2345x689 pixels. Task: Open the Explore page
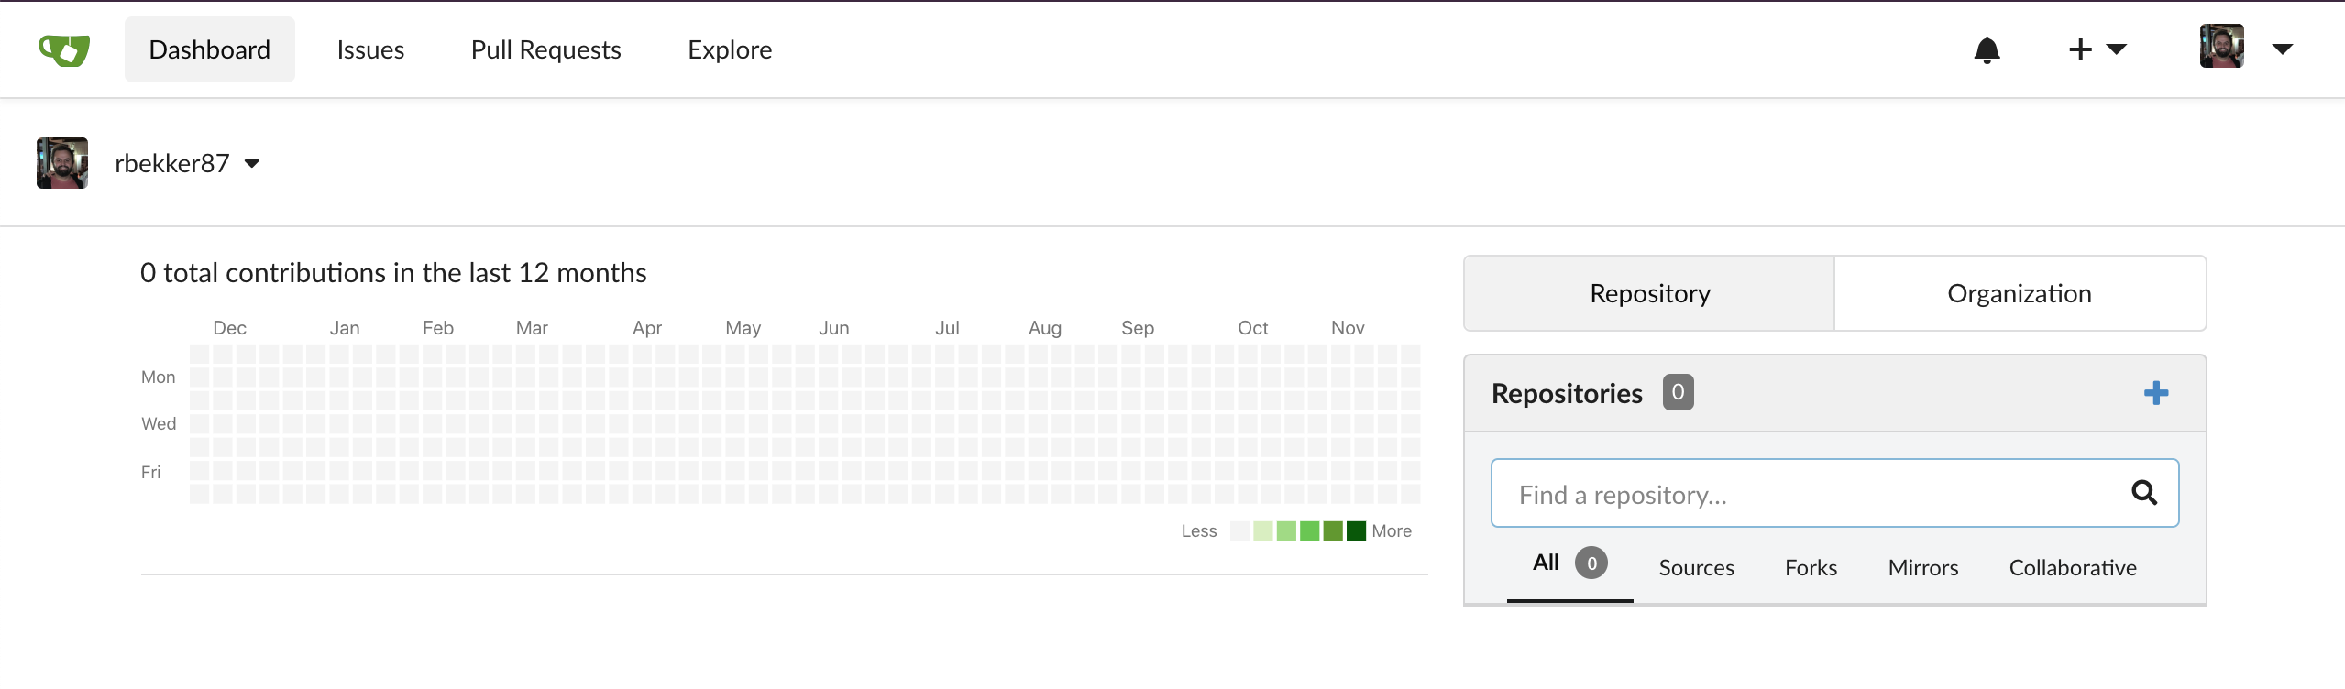pos(730,49)
